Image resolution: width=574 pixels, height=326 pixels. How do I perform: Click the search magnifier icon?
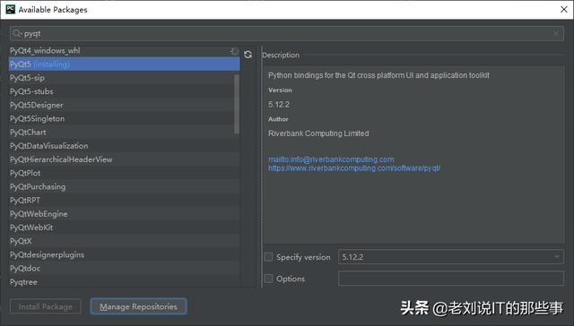[17, 34]
